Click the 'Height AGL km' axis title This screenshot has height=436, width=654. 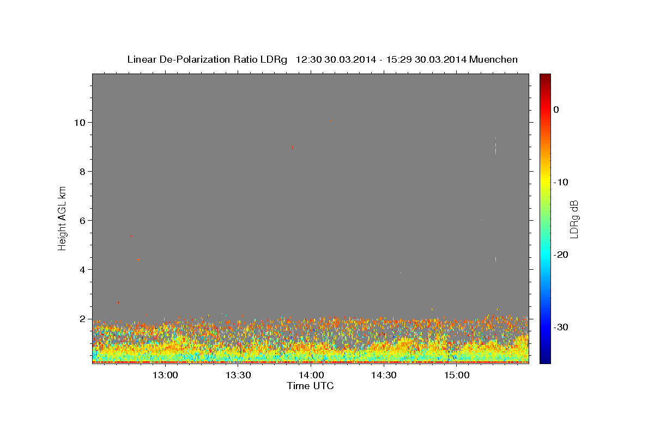coord(63,218)
